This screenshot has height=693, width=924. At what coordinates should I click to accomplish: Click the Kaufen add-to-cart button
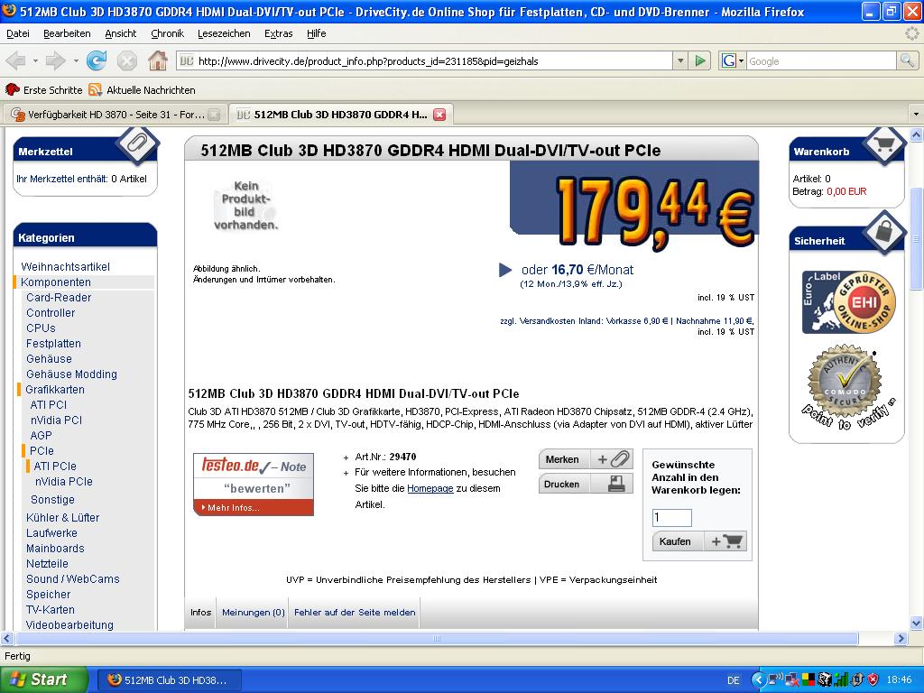(699, 541)
